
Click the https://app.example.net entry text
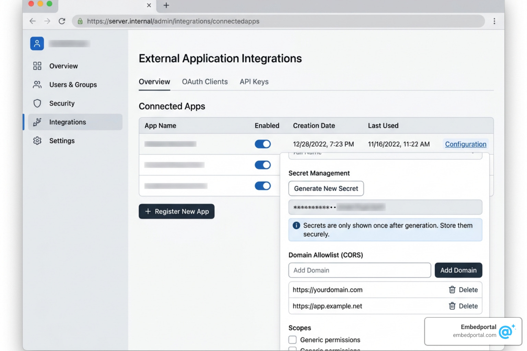coord(327,306)
